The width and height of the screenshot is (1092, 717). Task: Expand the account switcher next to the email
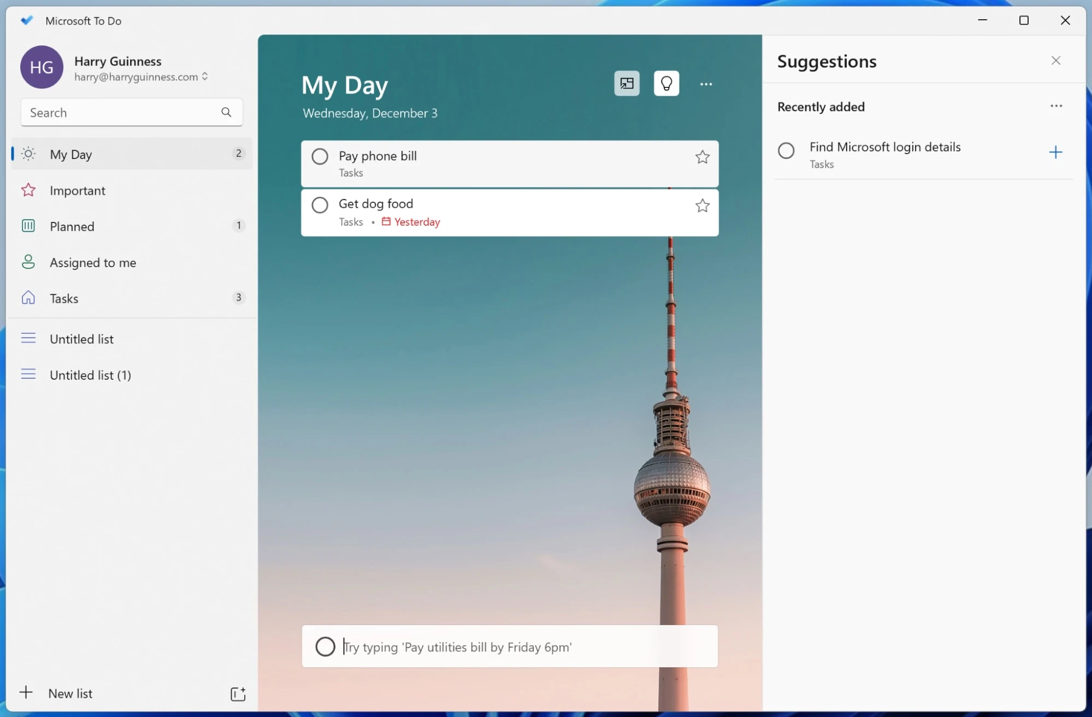[x=205, y=77]
